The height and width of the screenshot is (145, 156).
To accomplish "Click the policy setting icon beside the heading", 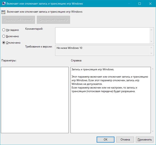I will [3, 12].
